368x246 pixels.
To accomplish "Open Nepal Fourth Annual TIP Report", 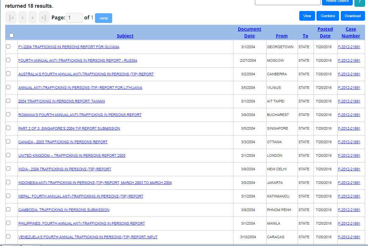I will pyautogui.click(x=81, y=196).
